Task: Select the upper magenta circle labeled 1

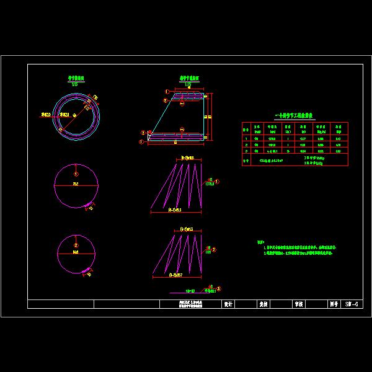Action: point(76,185)
